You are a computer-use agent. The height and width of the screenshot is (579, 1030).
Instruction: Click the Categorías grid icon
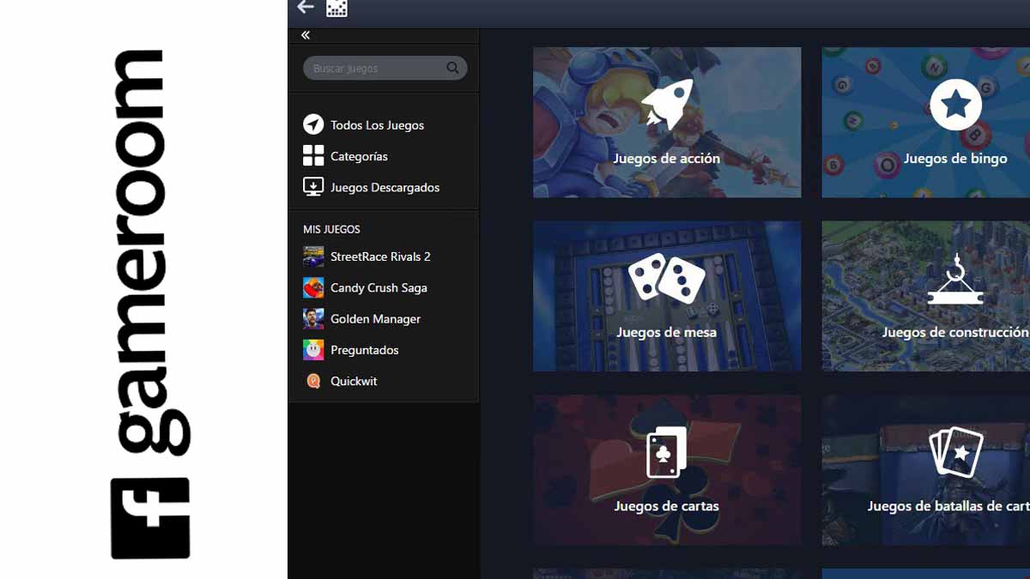click(313, 155)
